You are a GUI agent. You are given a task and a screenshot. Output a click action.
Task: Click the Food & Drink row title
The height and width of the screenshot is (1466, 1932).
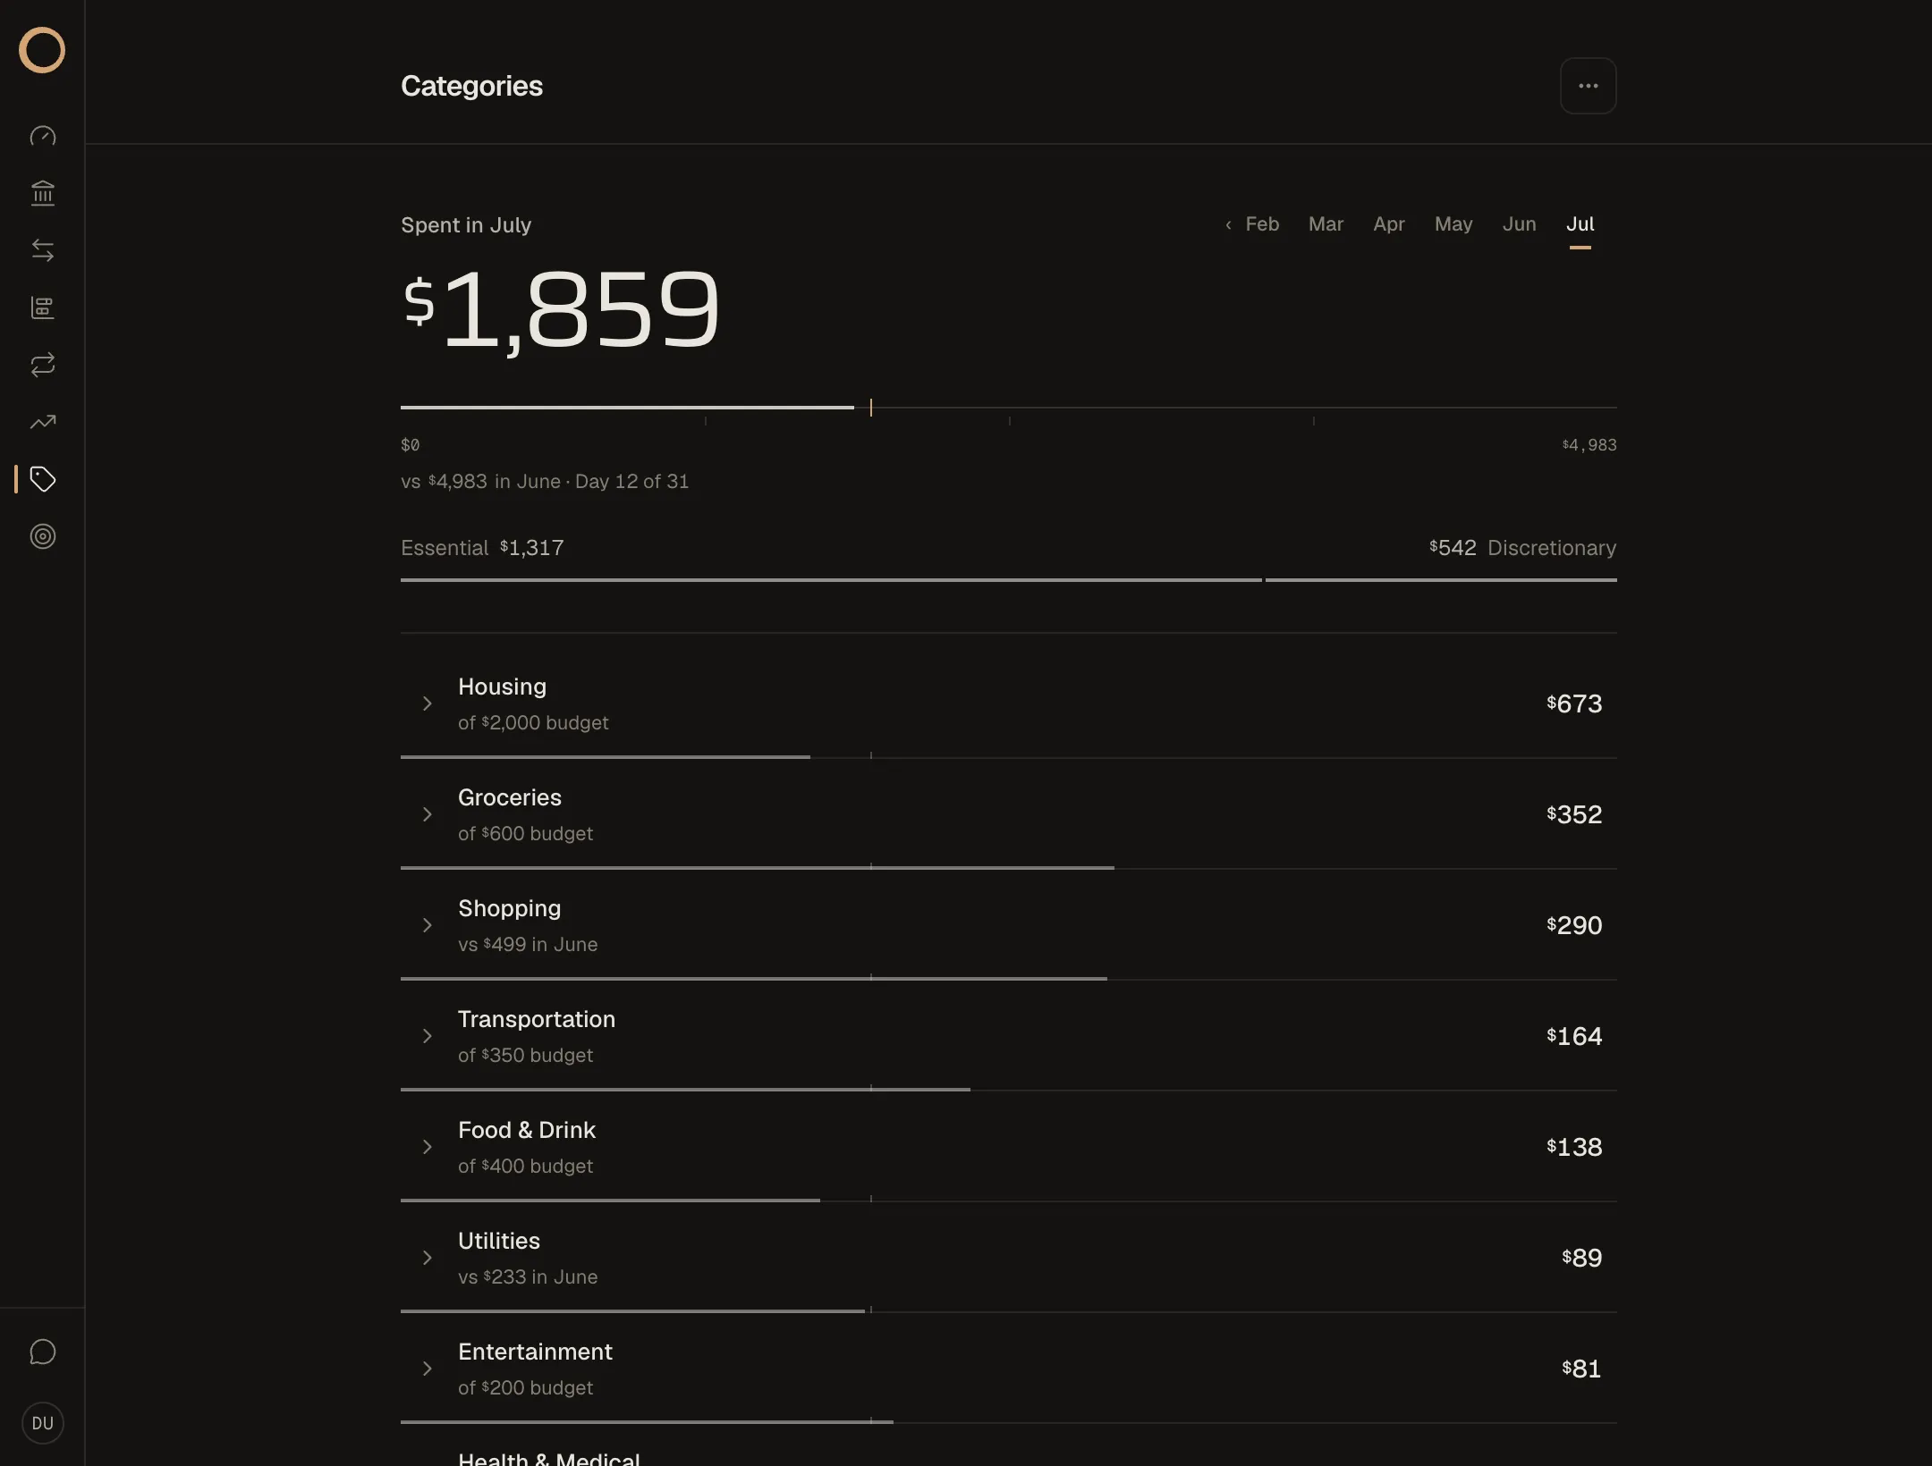pos(527,1130)
